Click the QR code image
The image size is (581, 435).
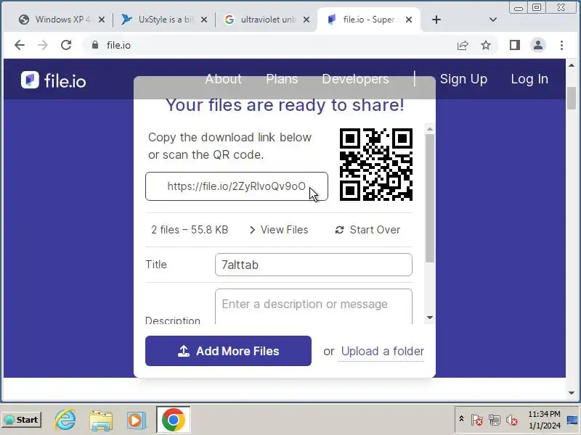(x=375, y=165)
